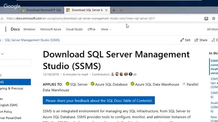Switch to Download Microsoft SQL tab

click(41, 10)
